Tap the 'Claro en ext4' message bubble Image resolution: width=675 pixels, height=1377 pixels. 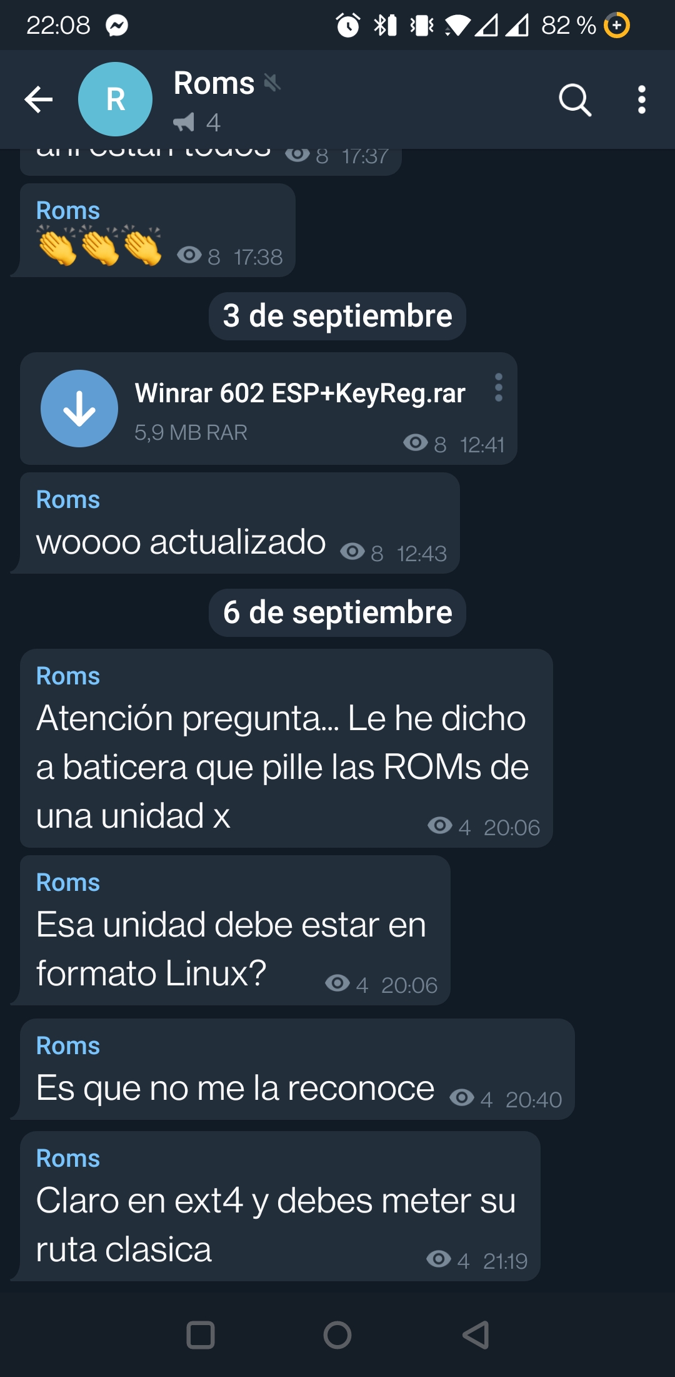[x=280, y=1206]
